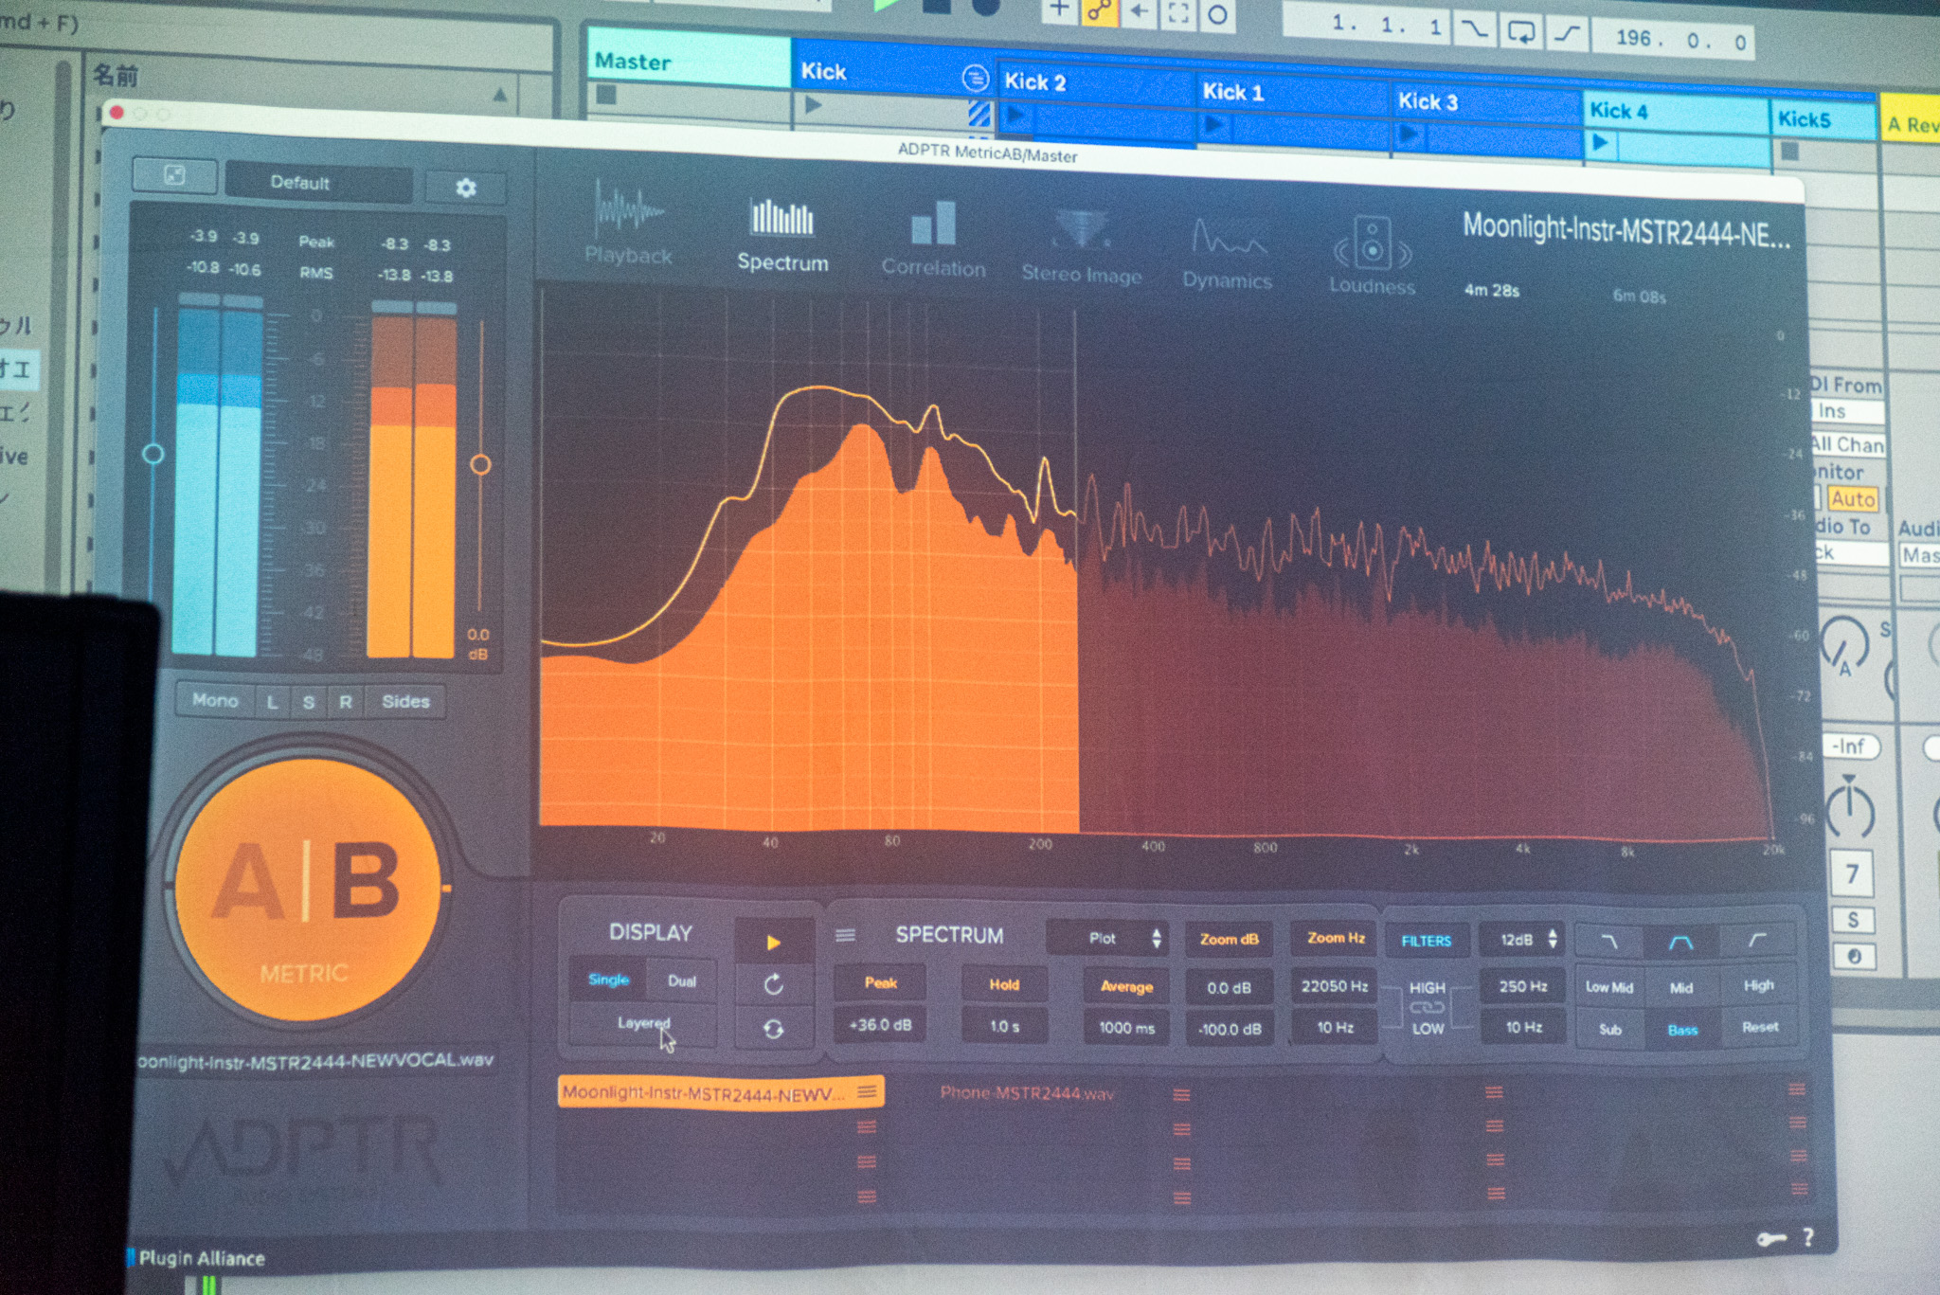The image size is (1940, 1295).
Task: Select the Sub filter band
Action: [1610, 1029]
